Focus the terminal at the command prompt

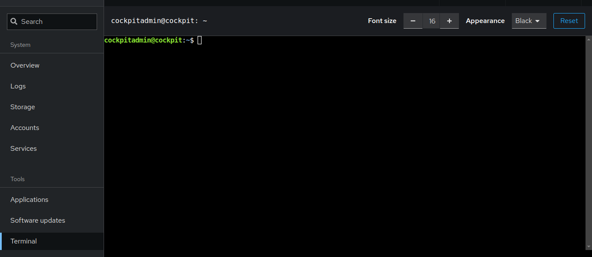pos(199,40)
